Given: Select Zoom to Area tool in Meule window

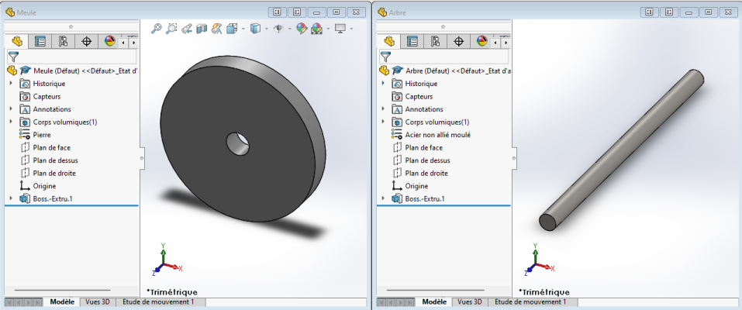Looking at the screenshot, I should (171, 29).
